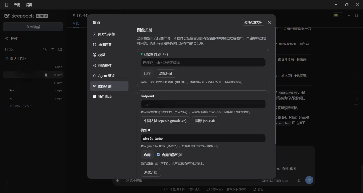Toggle the right side panel icon
Image resolution: width=363 pixels, height=193 pixels.
click(357, 15)
